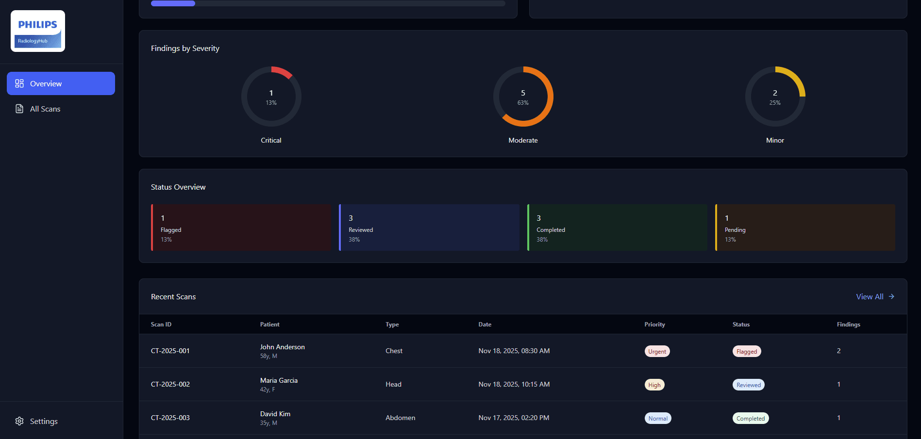Click the Type column header
This screenshot has width=921, height=439.
(x=392, y=325)
